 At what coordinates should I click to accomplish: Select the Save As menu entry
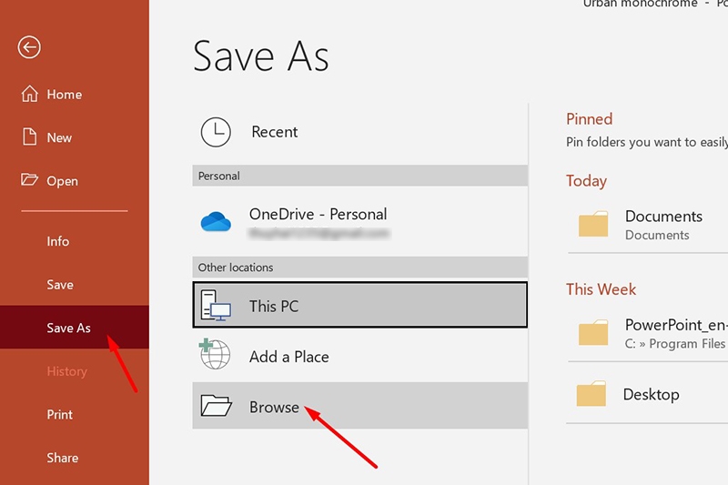coord(75,327)
